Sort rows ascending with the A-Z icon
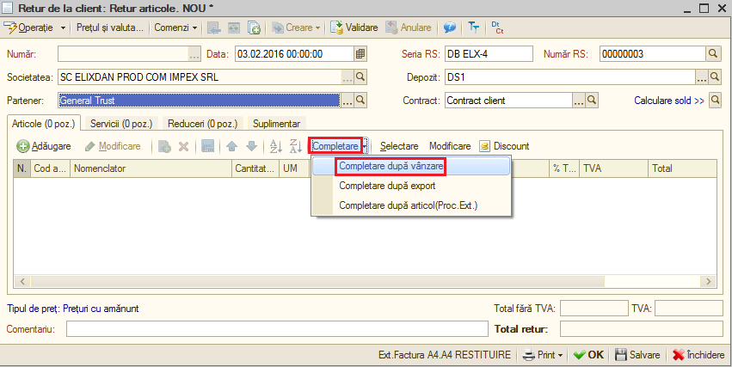Viewport: 732px width, 367px height. [x=276, y=146]
